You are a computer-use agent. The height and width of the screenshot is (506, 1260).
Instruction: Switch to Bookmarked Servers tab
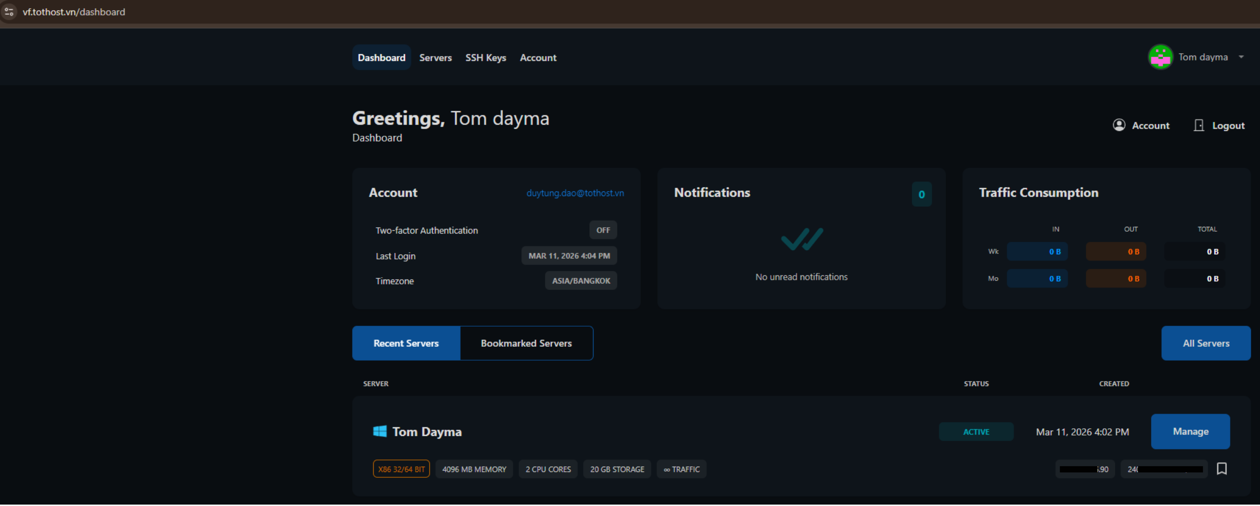[526, 343]
